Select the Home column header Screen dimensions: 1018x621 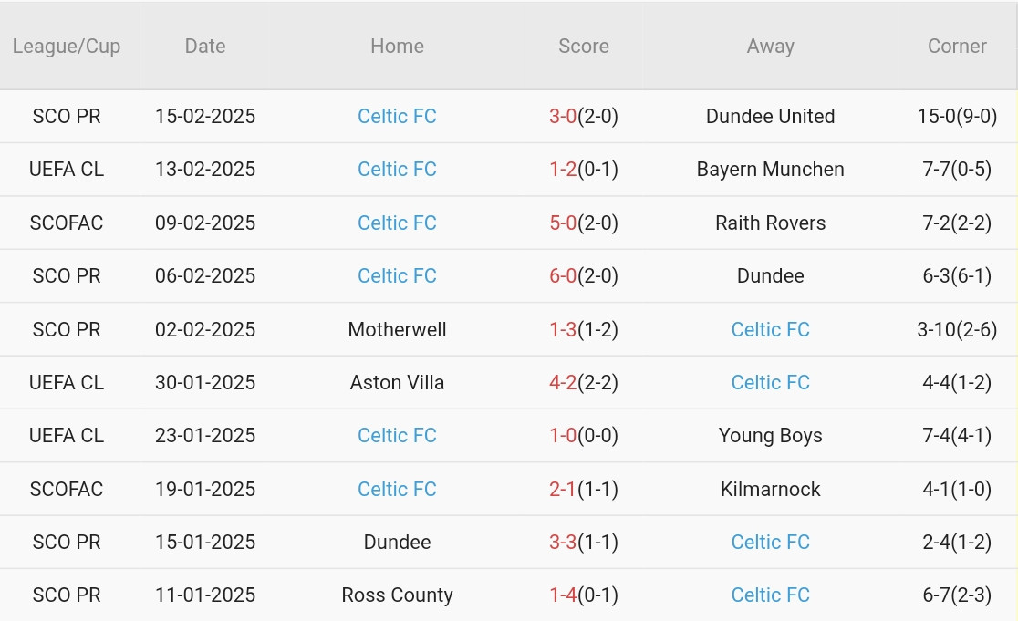pos(397,47)
